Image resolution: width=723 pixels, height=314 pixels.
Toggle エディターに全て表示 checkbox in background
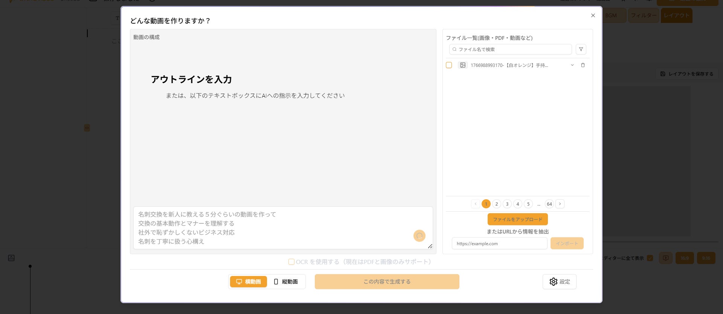(x=650, y=258)
